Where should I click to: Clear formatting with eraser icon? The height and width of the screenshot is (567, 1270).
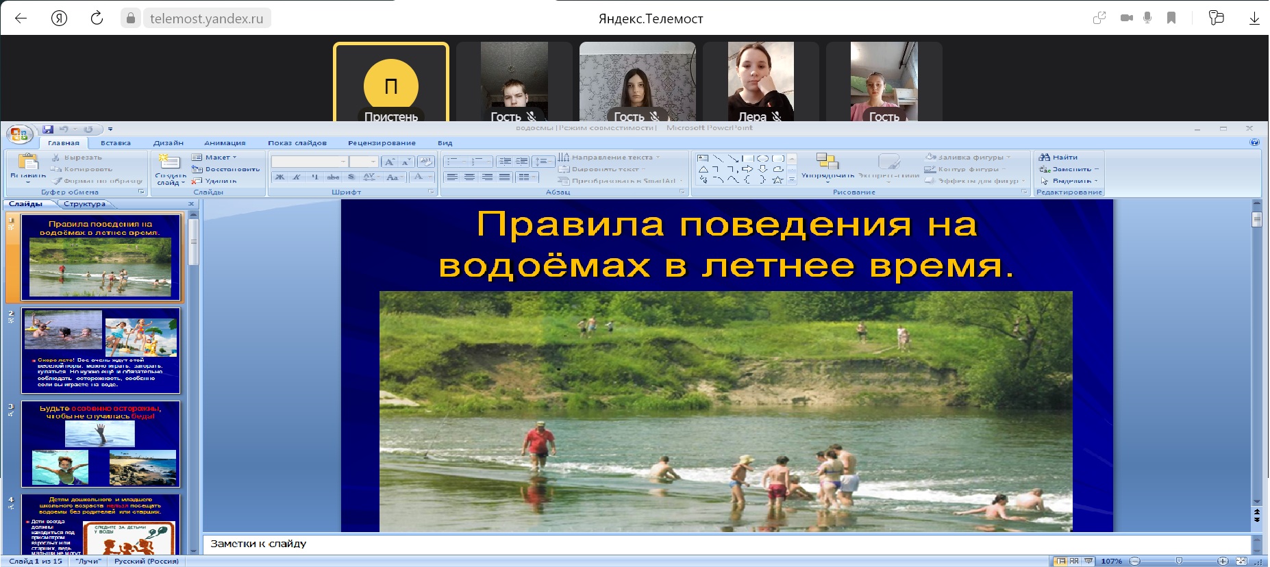click(425, 162)
